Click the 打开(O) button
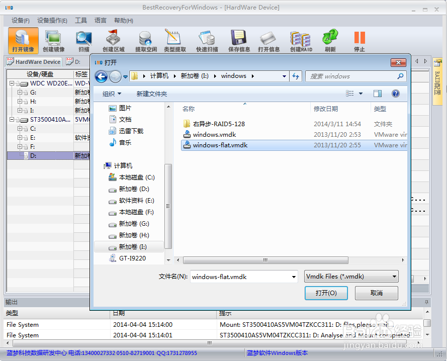This screenshot has height=361, width=447. tap(326, 293)
